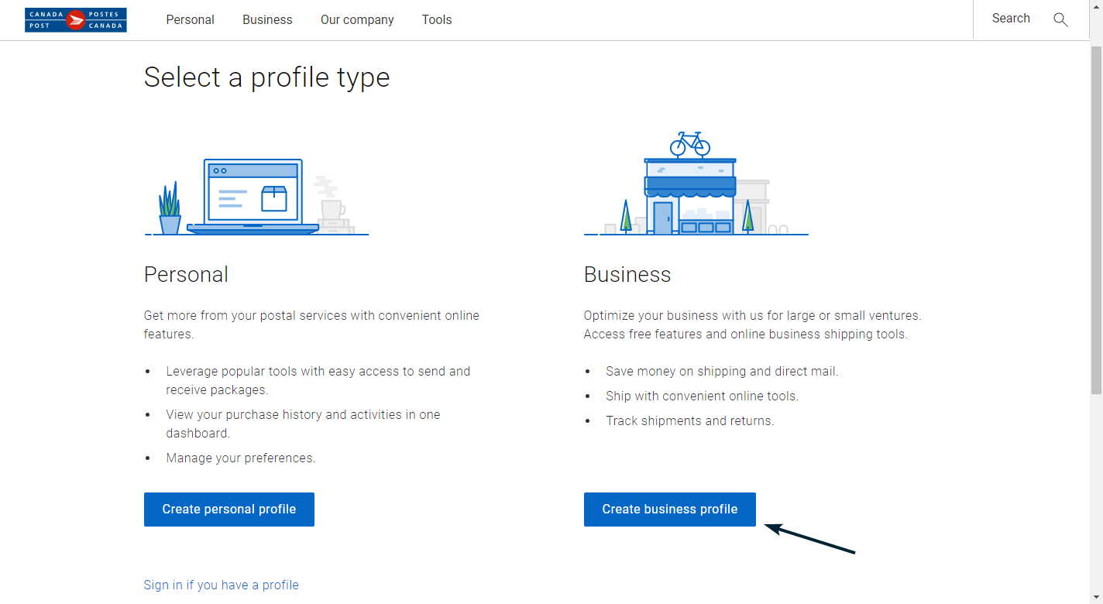Open the Business menu
This screenshot has width=1103, height=604.
pyautogui.click(x=266, y=19)
